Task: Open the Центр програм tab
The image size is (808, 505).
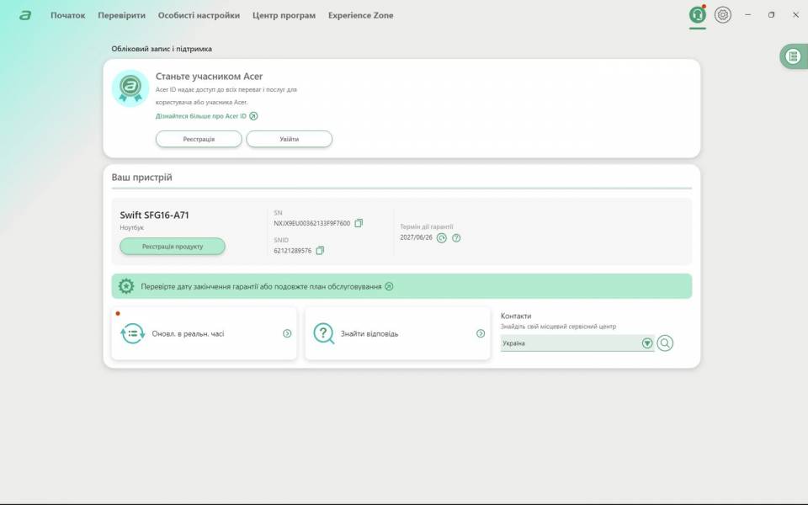Action: click(x=284, y=15)
